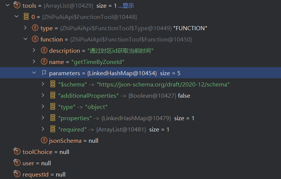Collapse the function node
The height and width of the screenshot is (179, 281).
point(25,39)
